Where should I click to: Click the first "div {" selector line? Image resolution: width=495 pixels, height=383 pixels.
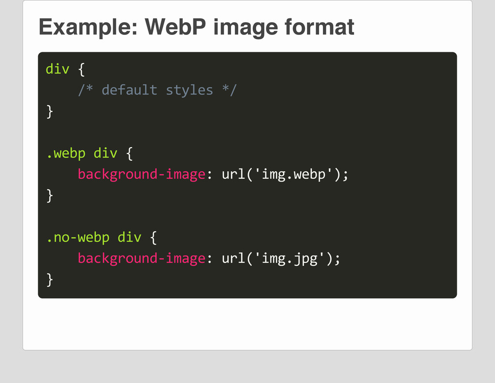coord(65,69)
